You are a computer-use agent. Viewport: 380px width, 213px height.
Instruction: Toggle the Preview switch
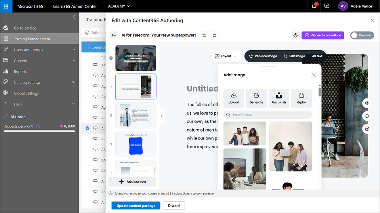coord(362,35)
